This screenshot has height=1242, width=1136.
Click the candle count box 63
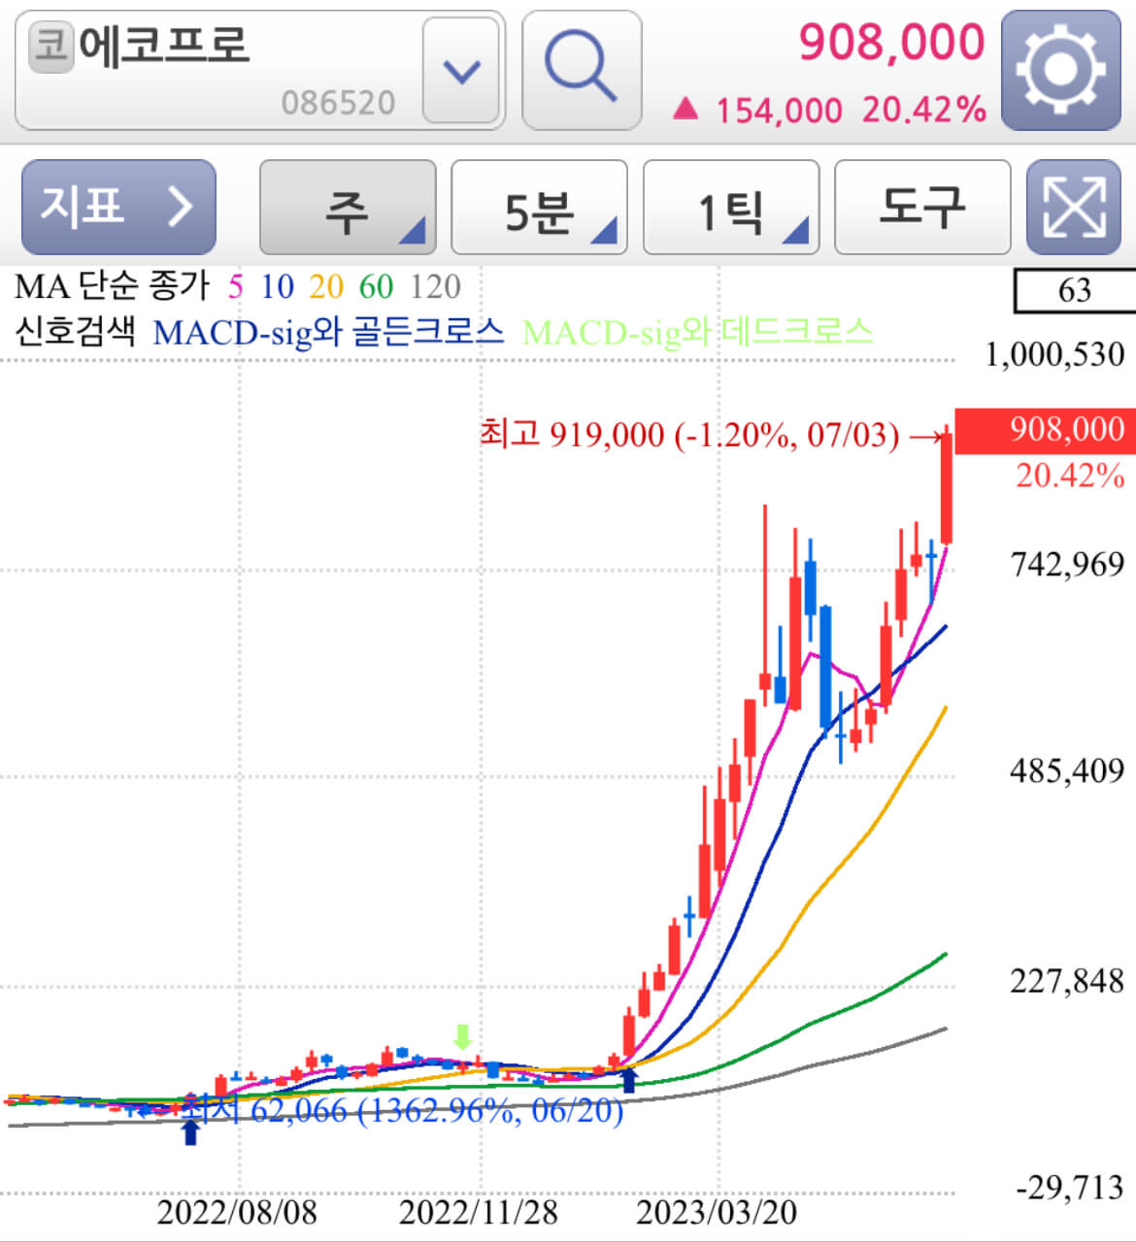1074,290
